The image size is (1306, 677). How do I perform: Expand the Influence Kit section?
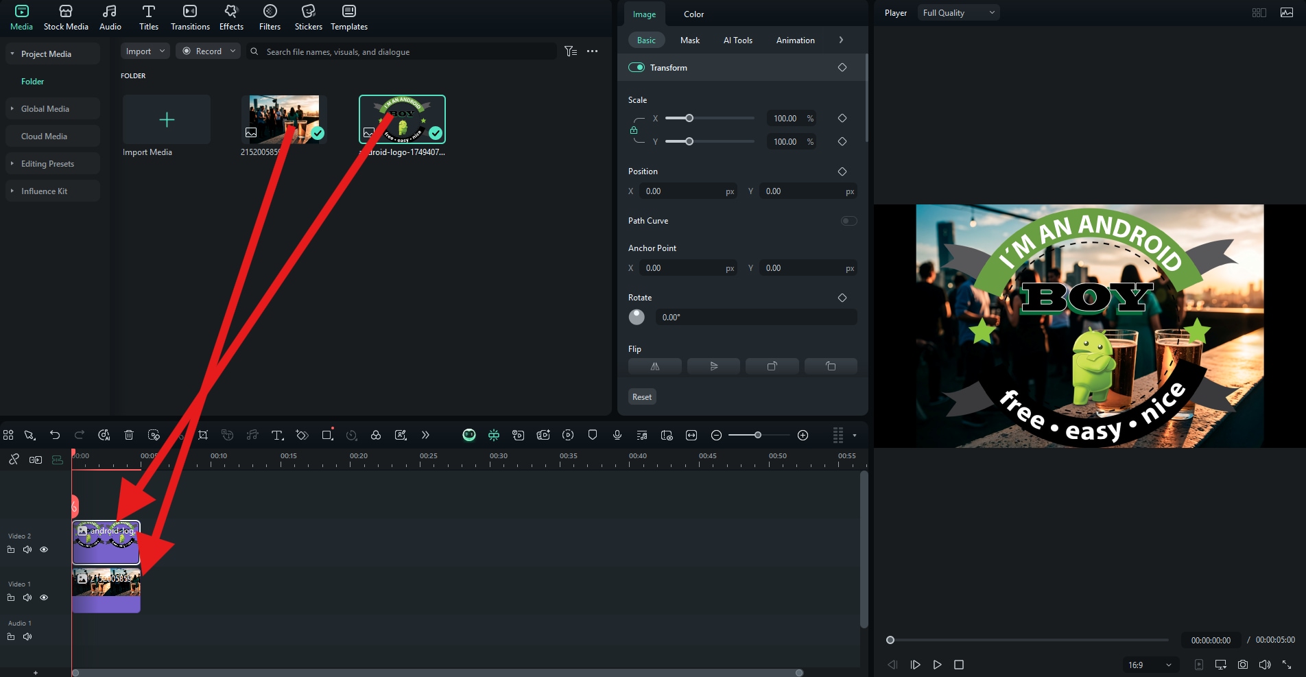(x=12, y=191)
